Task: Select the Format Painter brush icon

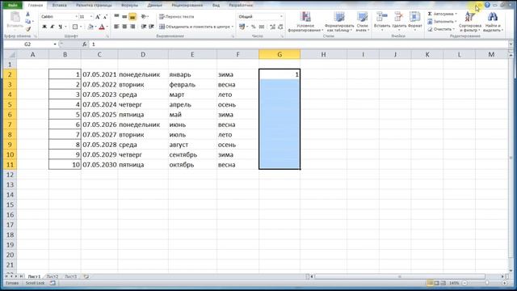Action: pos(28,29)
